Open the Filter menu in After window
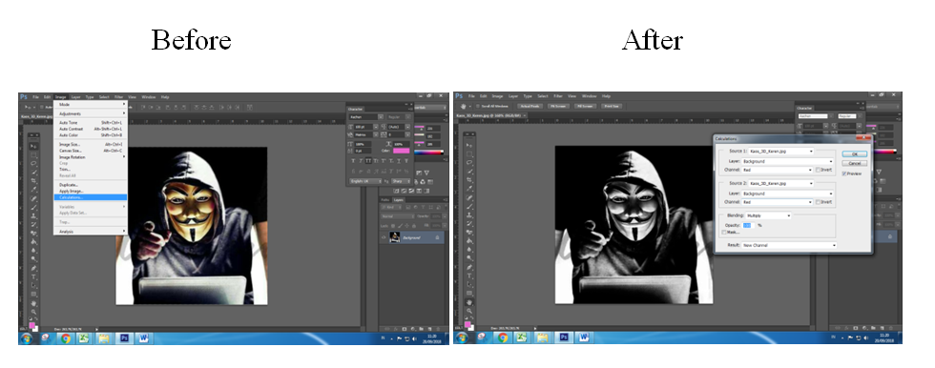 [558, 96]
